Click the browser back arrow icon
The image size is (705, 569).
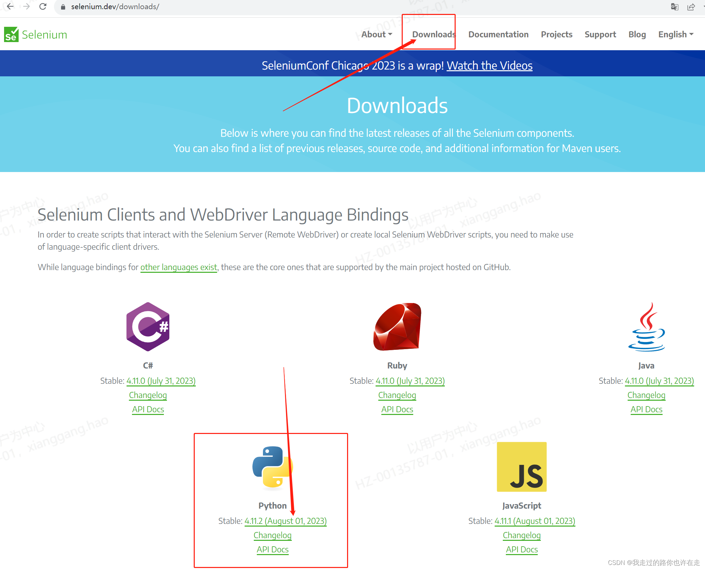(11, 7)
